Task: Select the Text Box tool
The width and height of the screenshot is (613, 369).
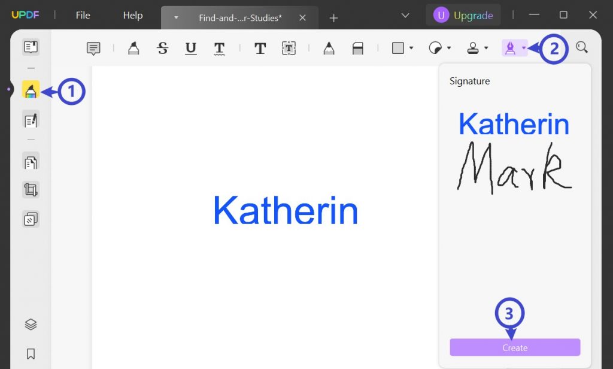Action: point(289,48)
